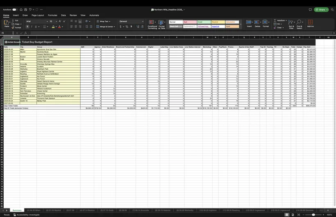Click the Cut scissors icon

(x=13, y=20)
